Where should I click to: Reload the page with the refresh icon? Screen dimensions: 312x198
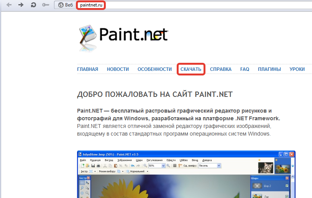(x=33, y=5)
